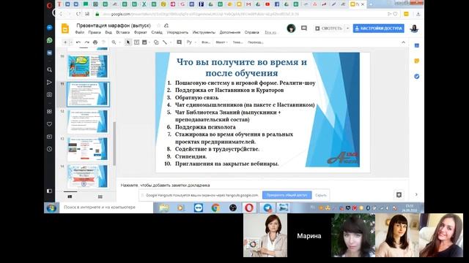Screen dimensions: 469x263
Task: Open the Макет layout dropdown
Action: click(x=221, y=42)
